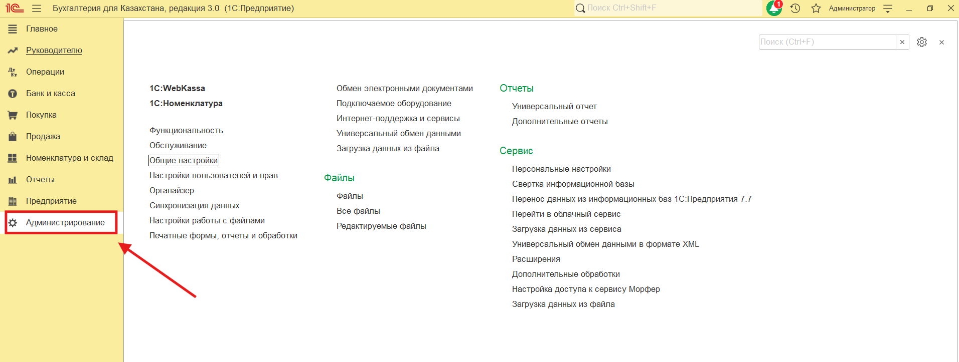Open notifications bell icon
This screenshot has width=959, height=362.
pos(774,8)
